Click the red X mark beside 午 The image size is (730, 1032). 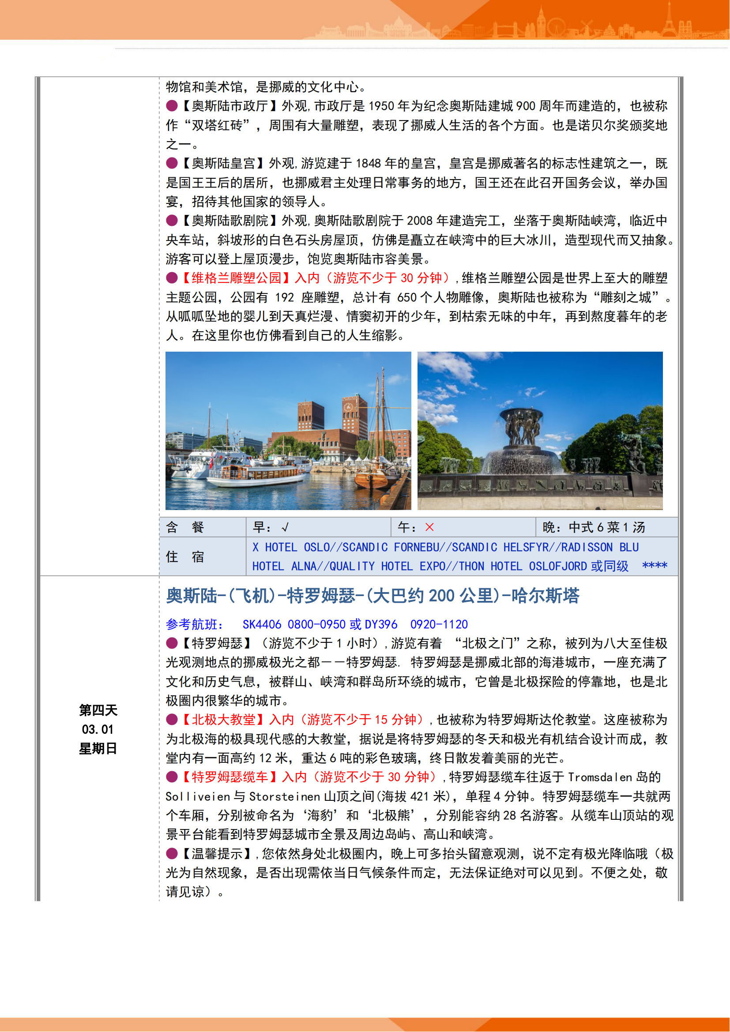pos(430,527)
